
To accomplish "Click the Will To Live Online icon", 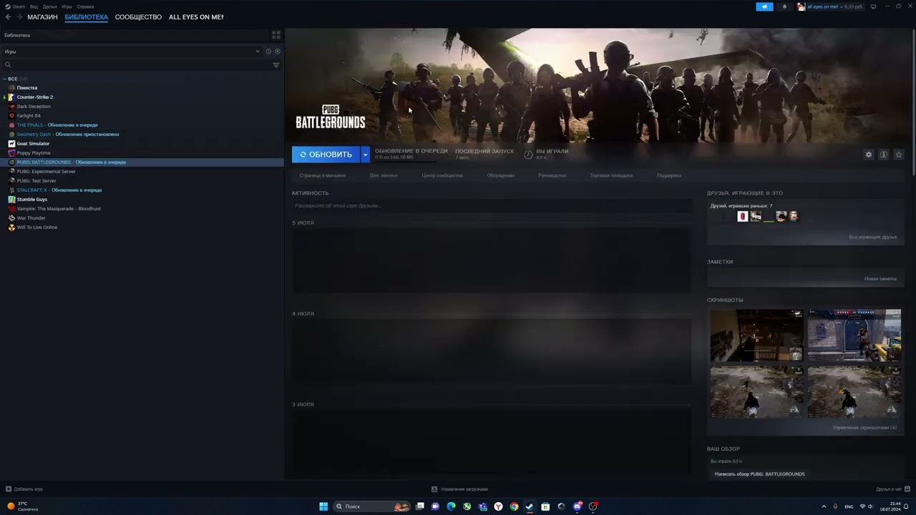I will 11,227.
